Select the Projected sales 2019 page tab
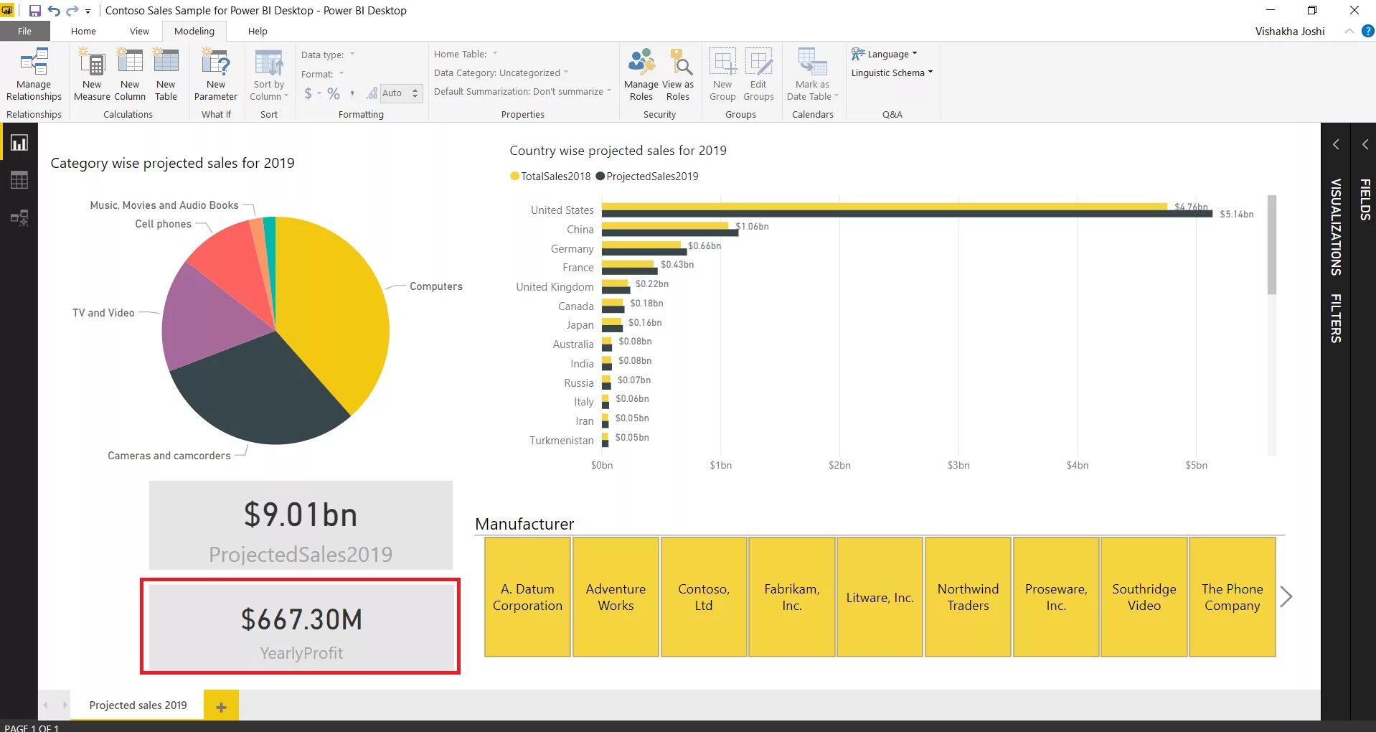 138,705
